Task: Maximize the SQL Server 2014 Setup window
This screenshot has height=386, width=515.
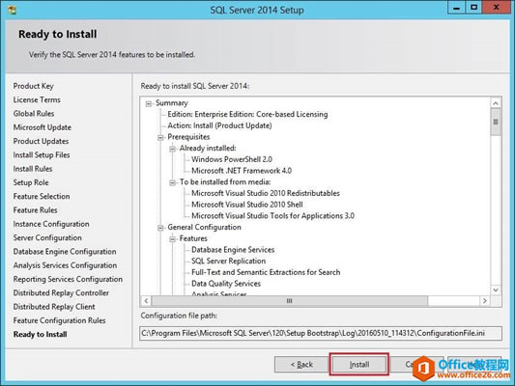Action: pos(473,7)
